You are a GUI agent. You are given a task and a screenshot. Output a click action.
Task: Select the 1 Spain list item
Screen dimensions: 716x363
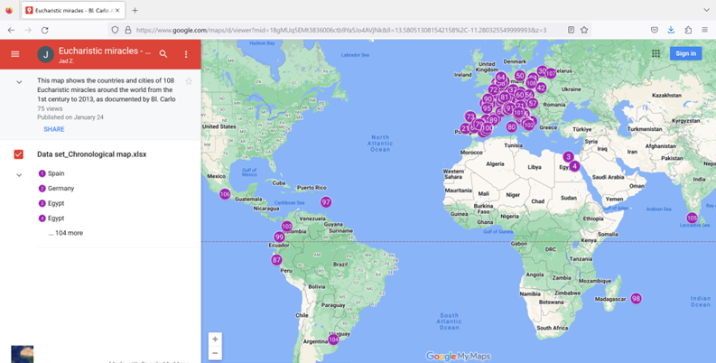[51, 173]
